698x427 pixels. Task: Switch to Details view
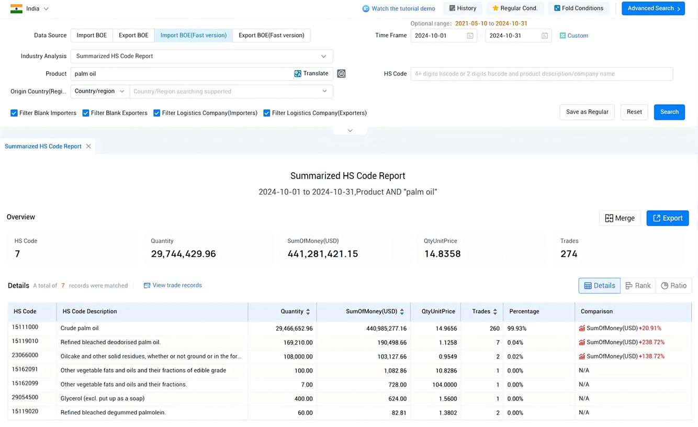point(600,286)
